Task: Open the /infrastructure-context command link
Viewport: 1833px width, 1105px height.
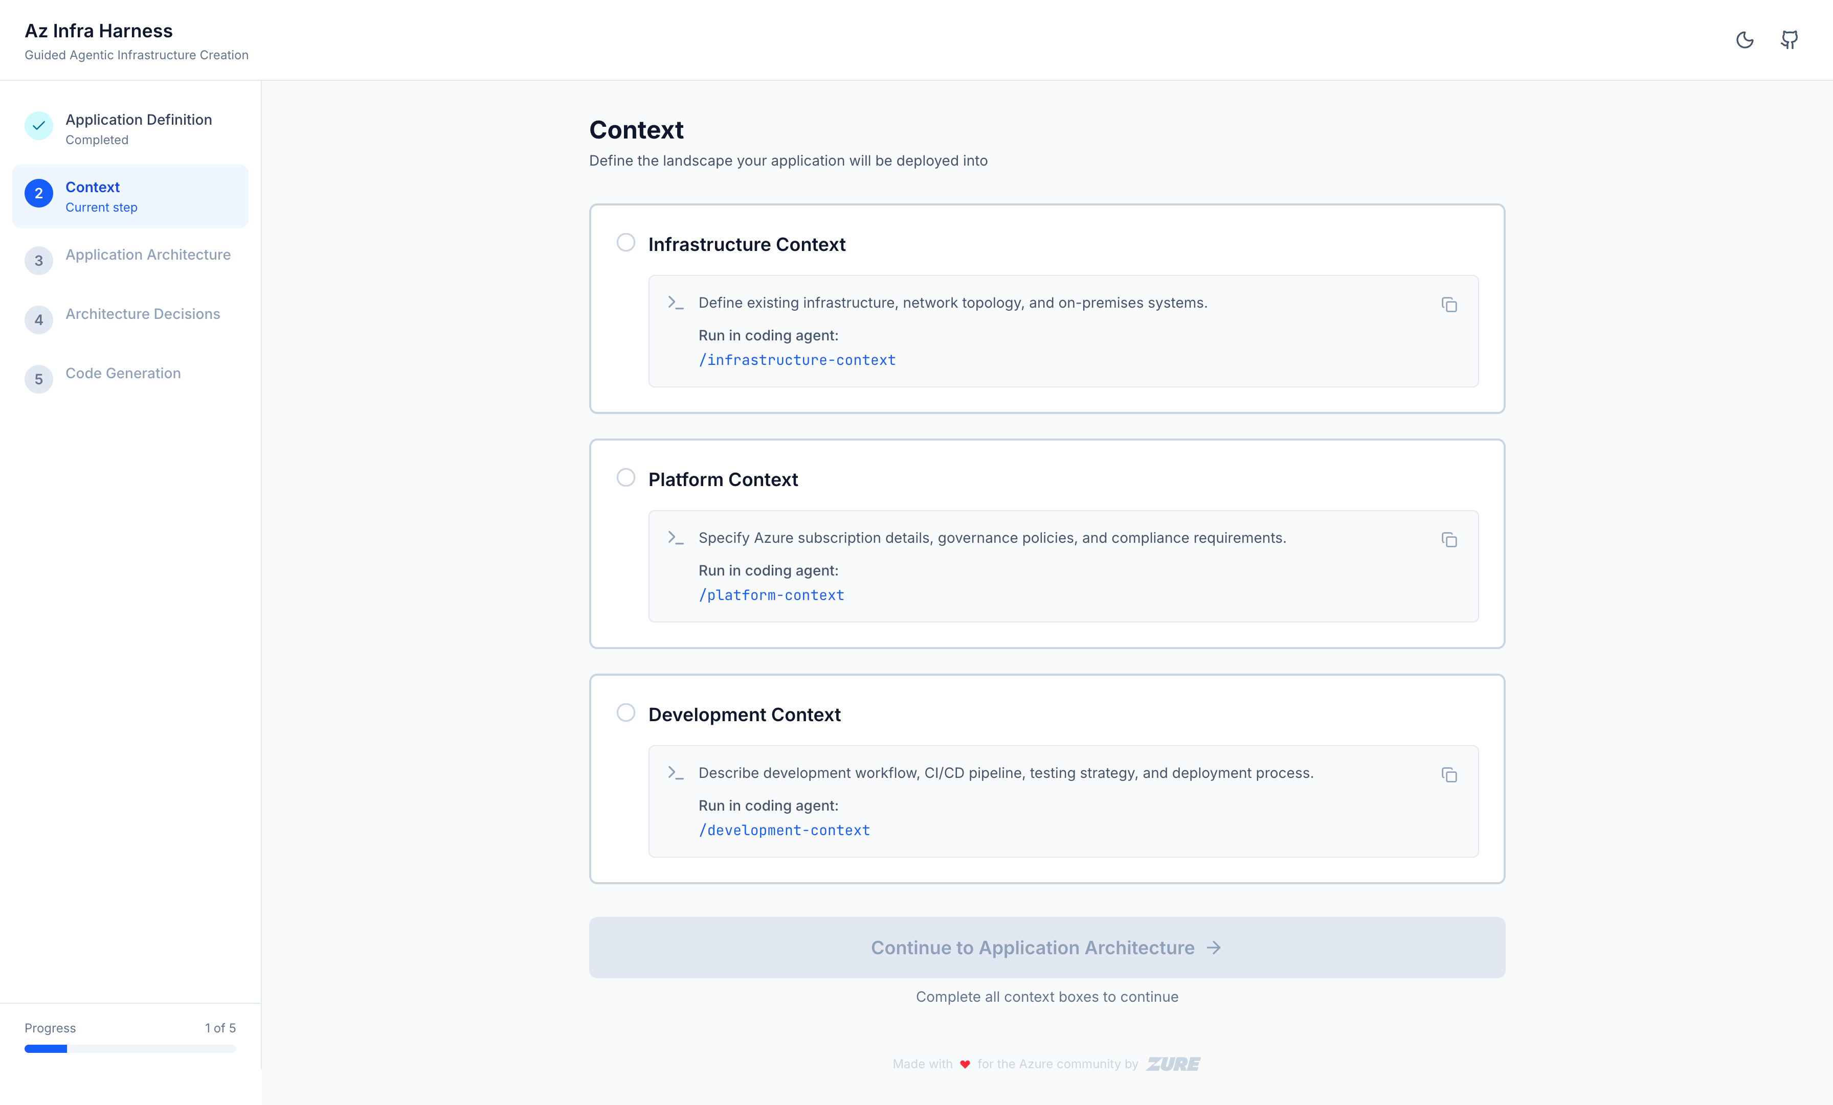Action: point(797,360)
